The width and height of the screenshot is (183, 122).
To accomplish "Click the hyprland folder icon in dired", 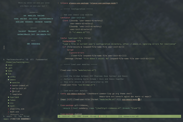I will 8,97.
